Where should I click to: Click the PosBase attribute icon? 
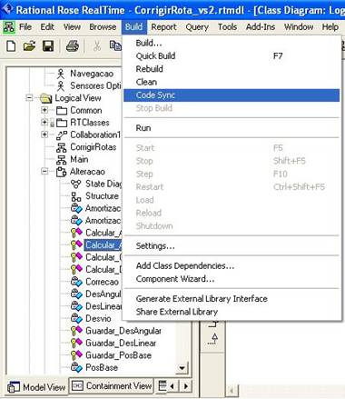(76, 367)
